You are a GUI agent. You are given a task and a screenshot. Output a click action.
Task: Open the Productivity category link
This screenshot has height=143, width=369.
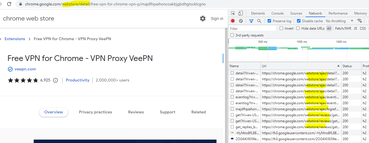pyautogui.click(x=78, y=80)
